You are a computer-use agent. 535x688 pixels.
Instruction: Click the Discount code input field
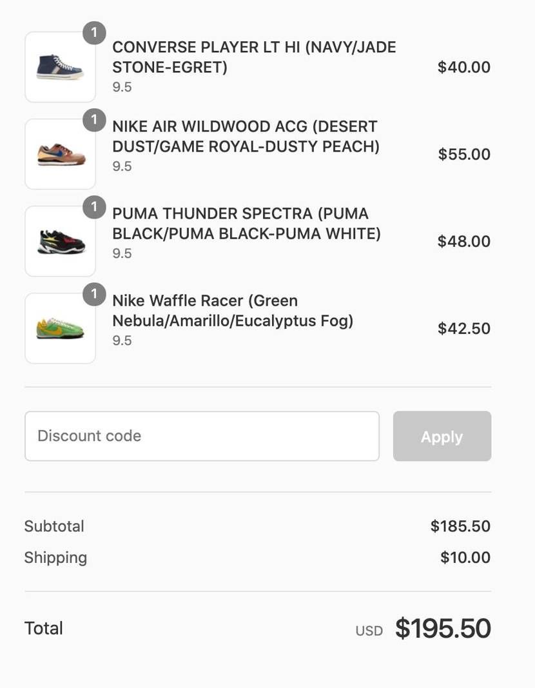[x=202, y=435]
